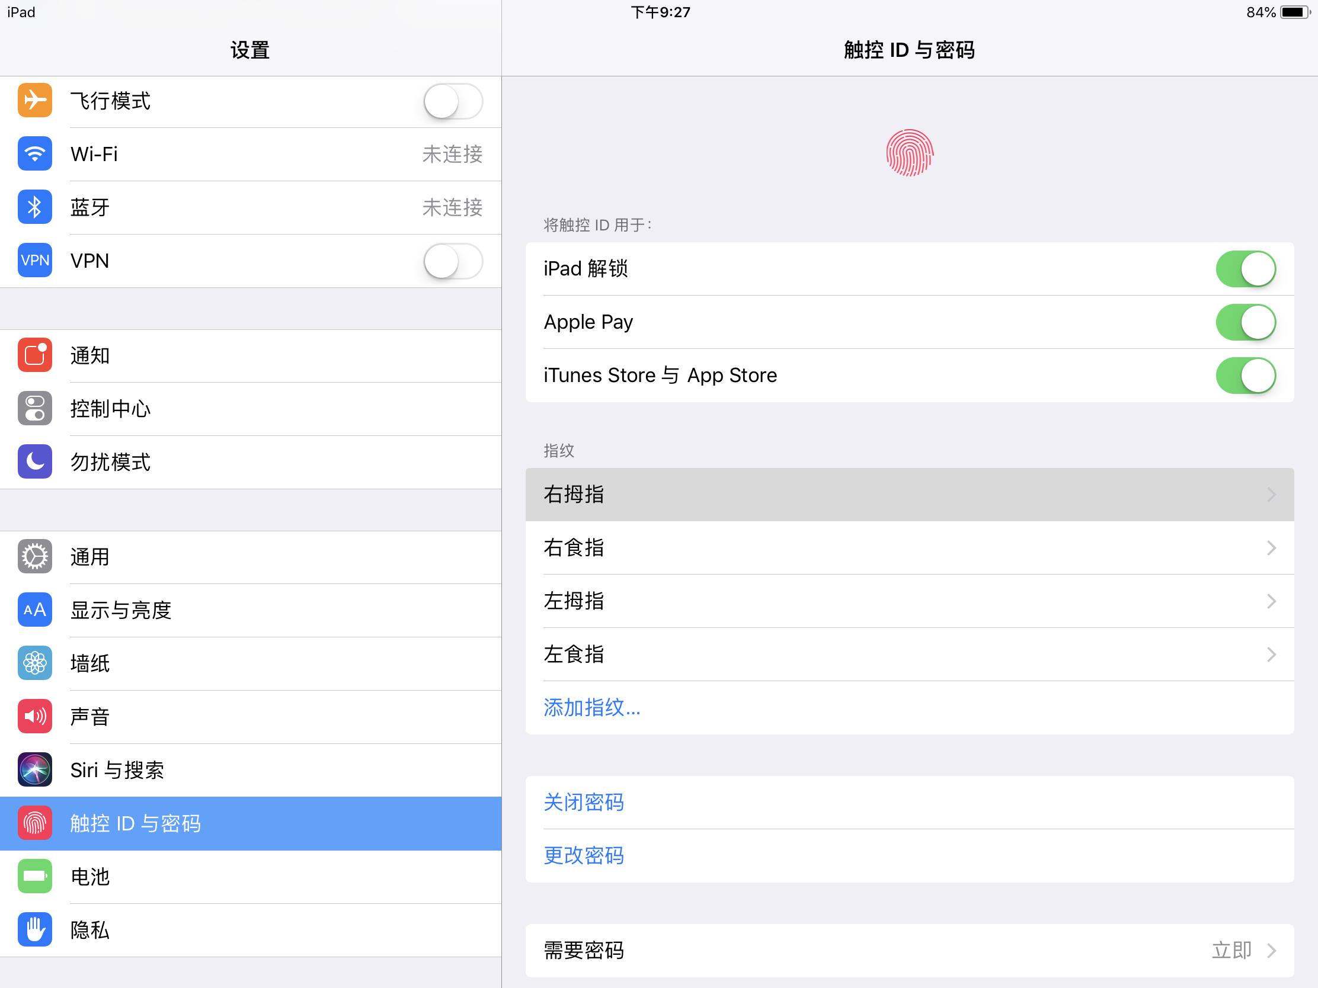Image resolution: width=1318 pixels, height=988 pixels.
Task: Tap the Privacy hand icon
Action: (x=34, y=929)
